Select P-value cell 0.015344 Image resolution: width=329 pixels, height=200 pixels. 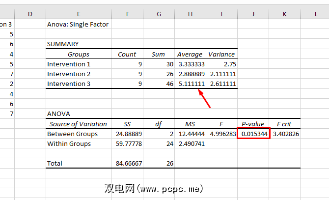(253, 134)
